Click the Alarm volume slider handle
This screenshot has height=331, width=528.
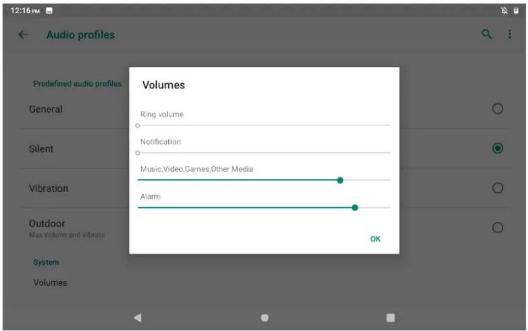(354, 208)
